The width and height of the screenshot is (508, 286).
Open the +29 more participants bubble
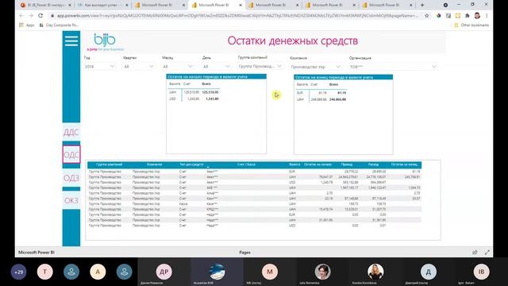click(19, 272)
